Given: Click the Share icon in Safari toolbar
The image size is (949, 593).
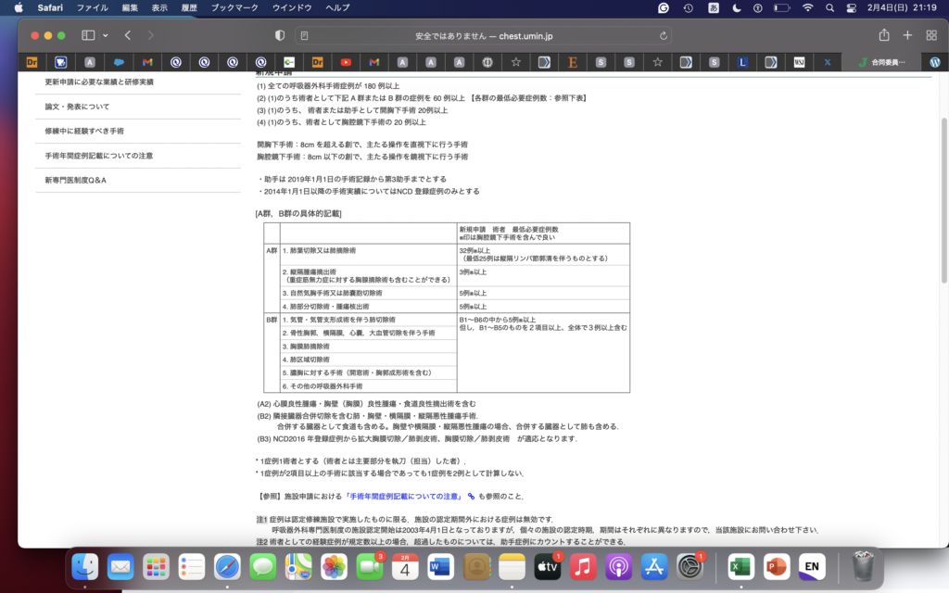Looking at the screenshot, I should (884, 35).
